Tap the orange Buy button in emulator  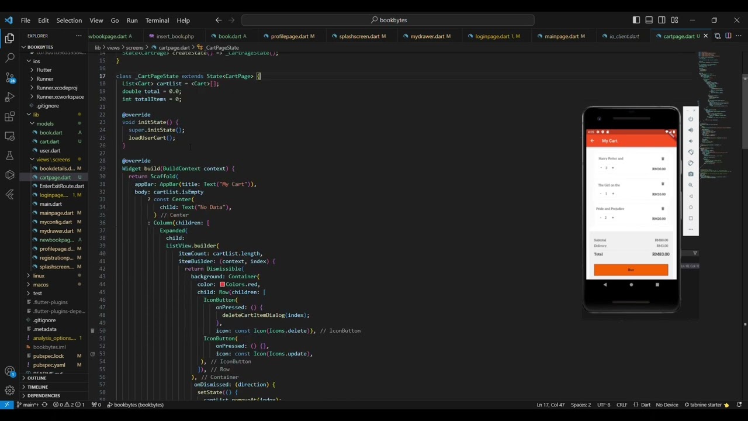(631, 270)
